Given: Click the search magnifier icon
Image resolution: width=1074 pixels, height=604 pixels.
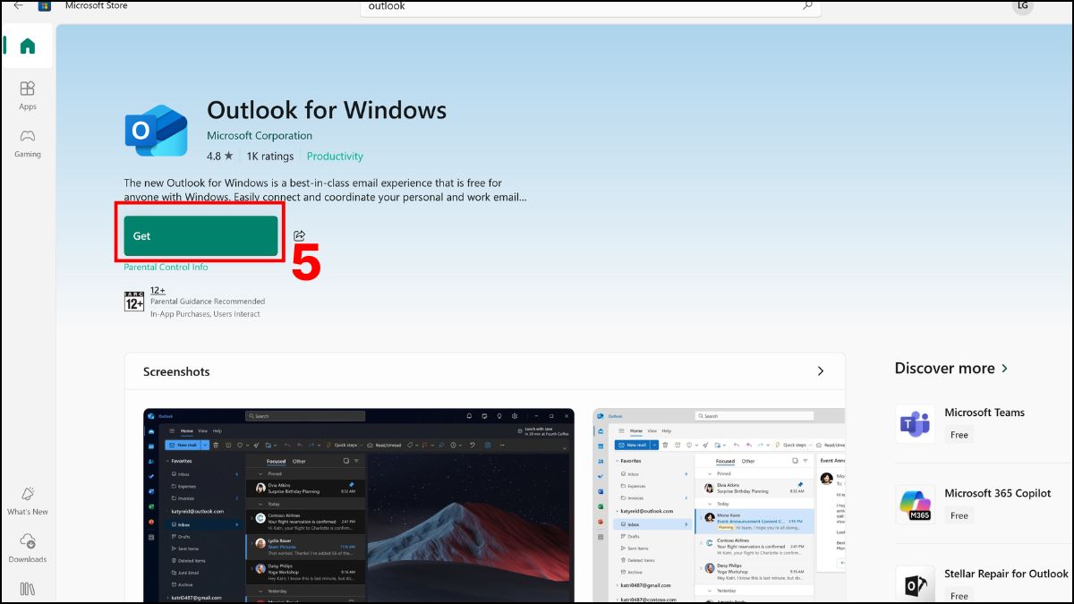Looking at the screenshot, I should [806, 6].
